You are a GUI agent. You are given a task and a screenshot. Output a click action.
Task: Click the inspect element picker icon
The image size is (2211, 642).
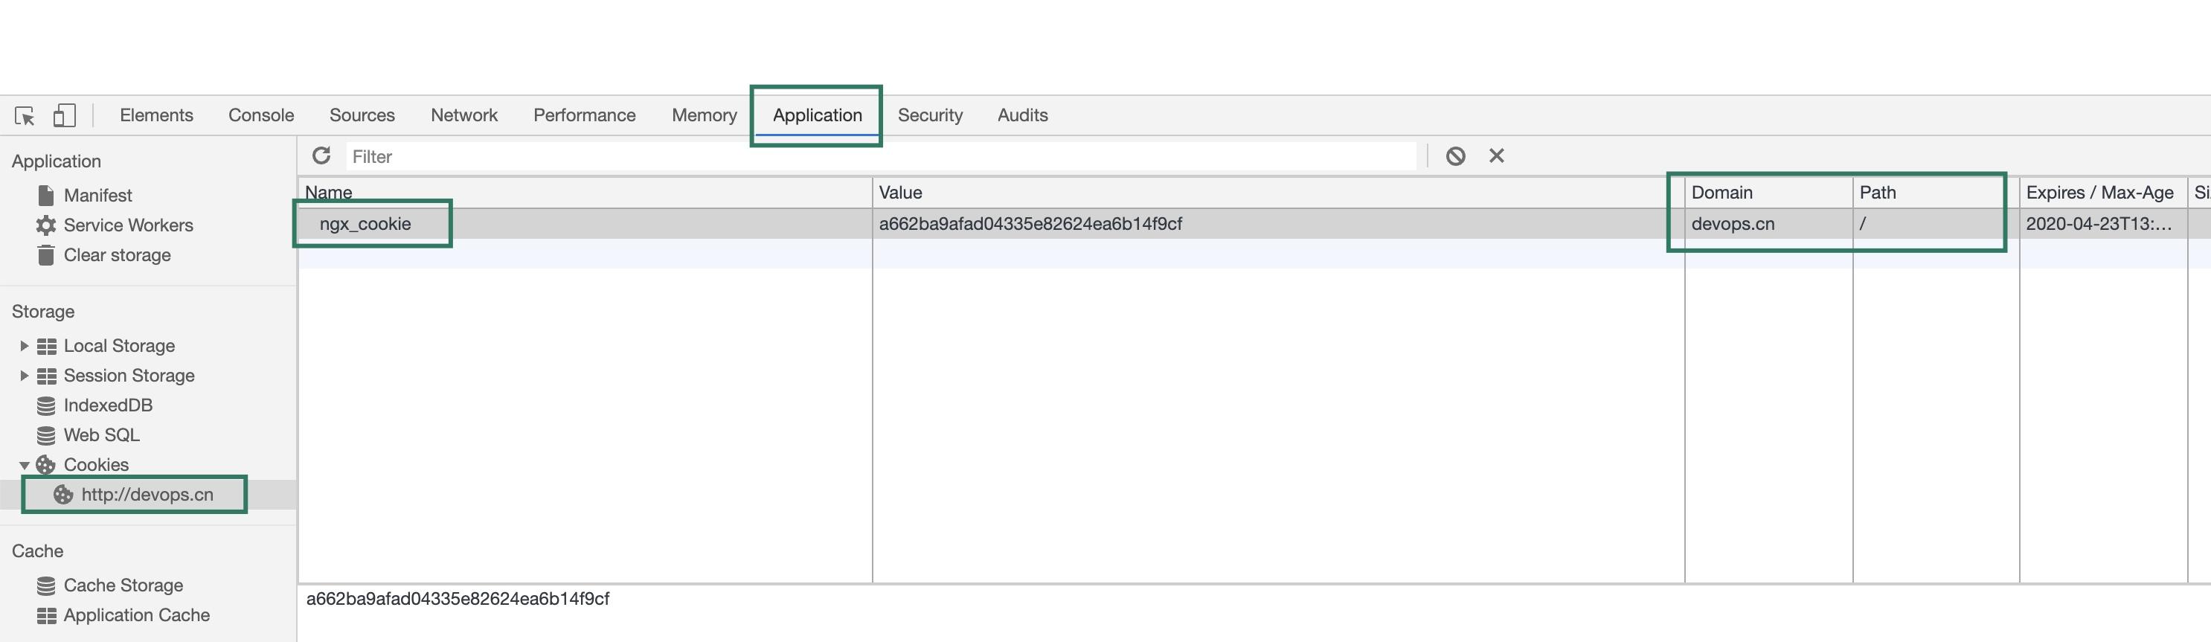25,116
